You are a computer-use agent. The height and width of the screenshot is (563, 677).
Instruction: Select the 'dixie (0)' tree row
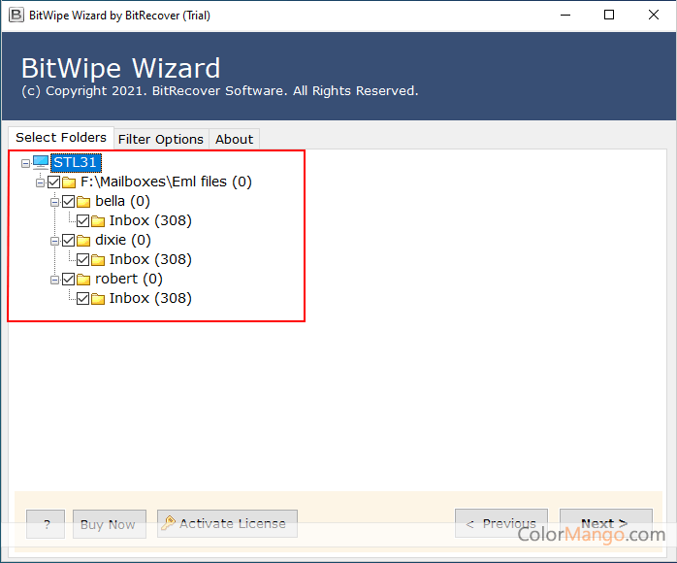click(x=123, y=240)
